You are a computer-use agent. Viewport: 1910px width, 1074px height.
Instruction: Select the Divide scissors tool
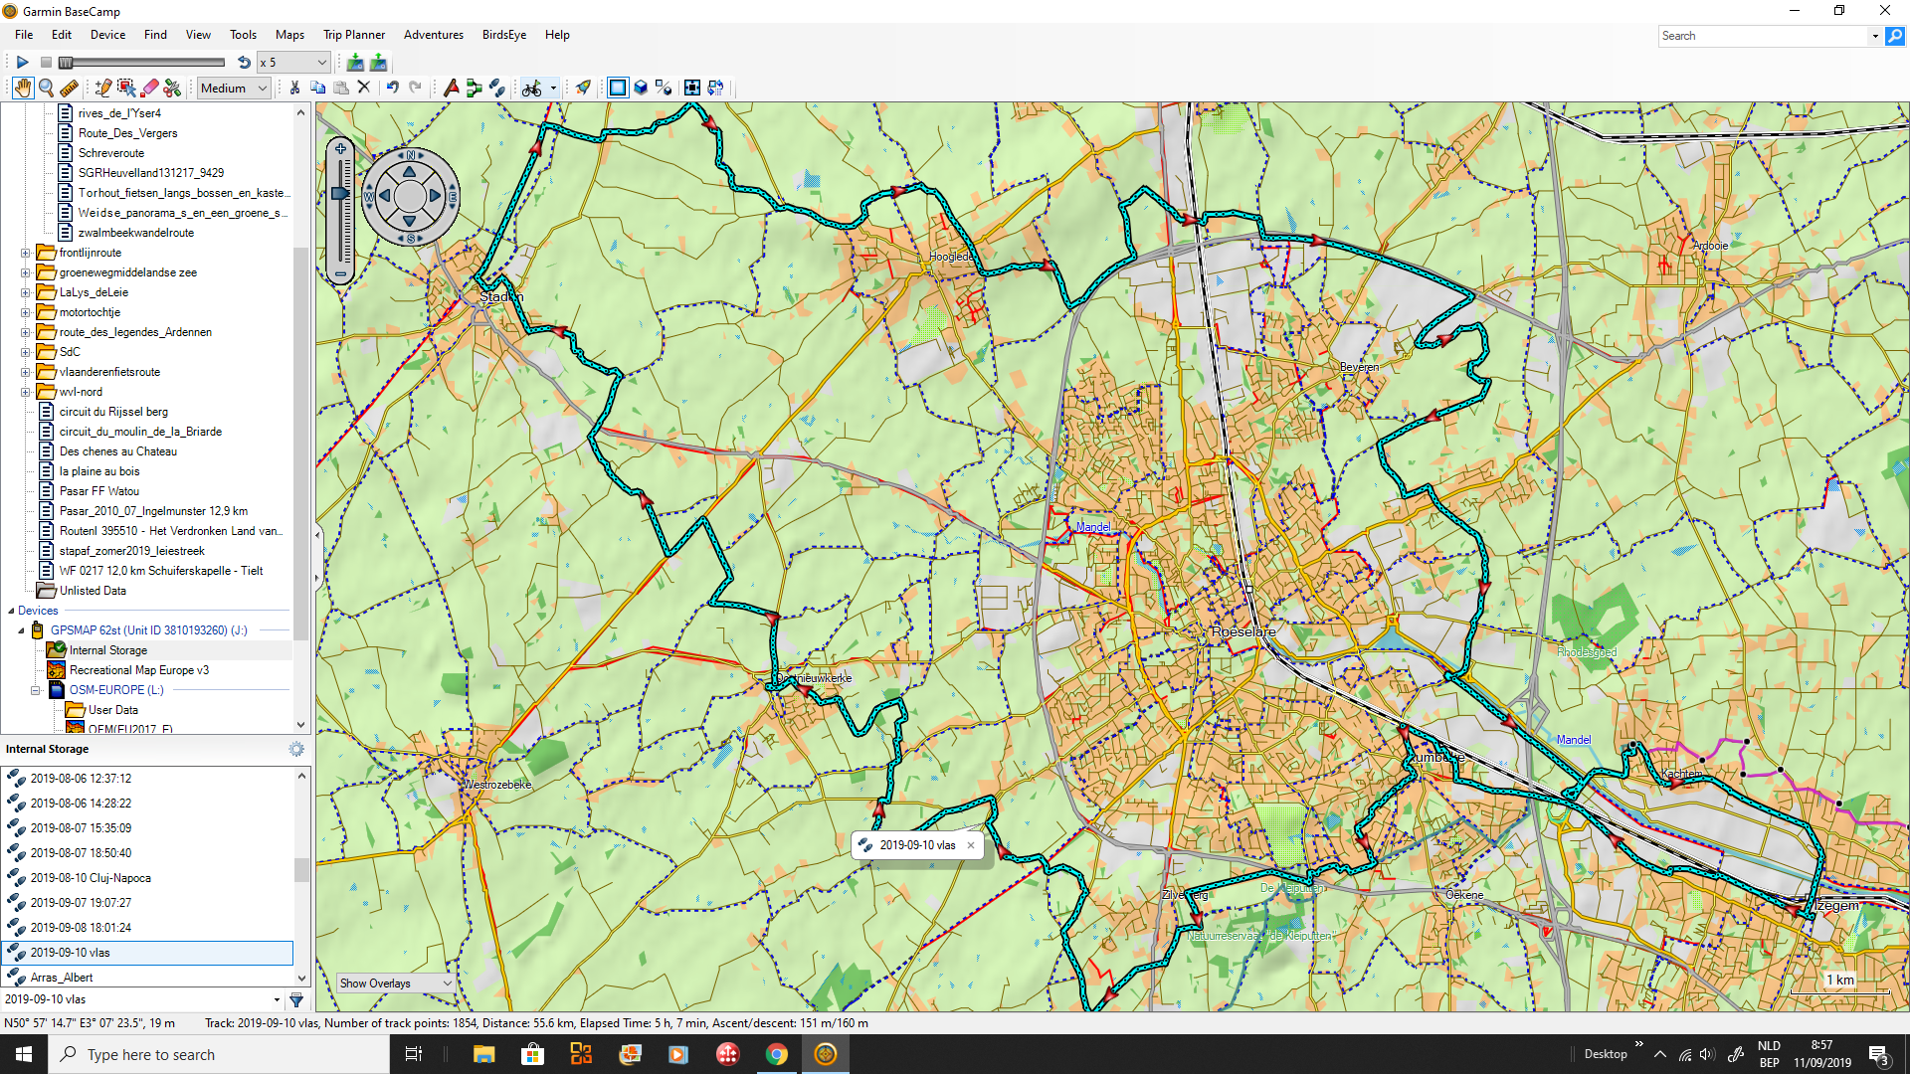point(173,88)
